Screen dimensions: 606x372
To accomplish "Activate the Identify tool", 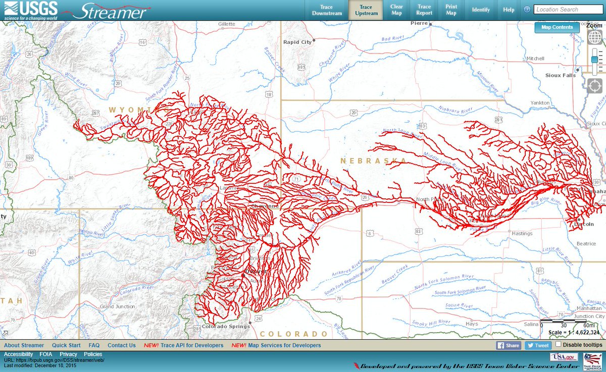I will point(480,10).
